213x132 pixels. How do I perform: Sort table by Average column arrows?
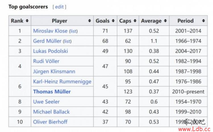(165, 21)
